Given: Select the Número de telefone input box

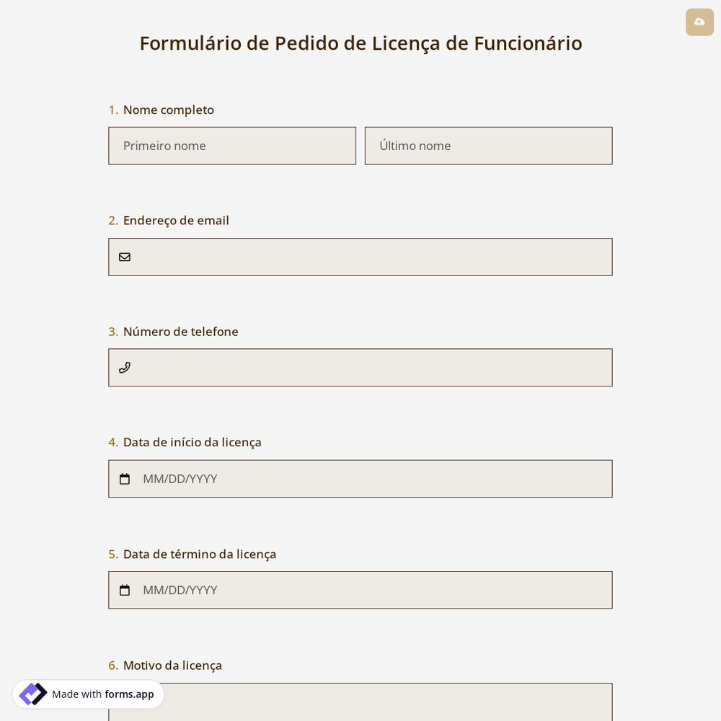Looking at the screenshot, I should point(360,368).
